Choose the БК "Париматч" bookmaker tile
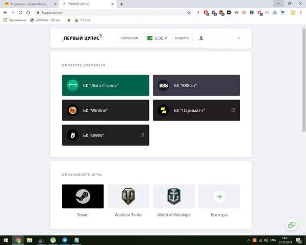This screenshot has width=306, height=245. pos(196,110)
